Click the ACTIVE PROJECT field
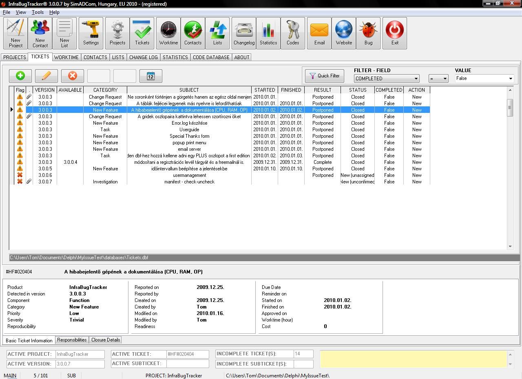Screen dimensions: 522x379 click(80, 354)
